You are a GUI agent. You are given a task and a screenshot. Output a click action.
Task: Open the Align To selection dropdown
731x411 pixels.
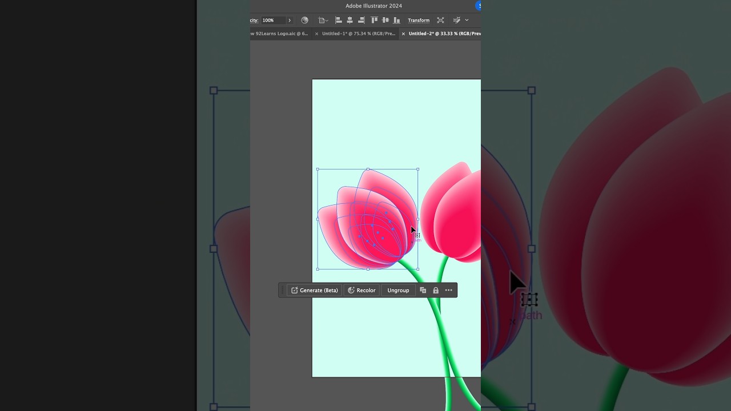point(323,20)
